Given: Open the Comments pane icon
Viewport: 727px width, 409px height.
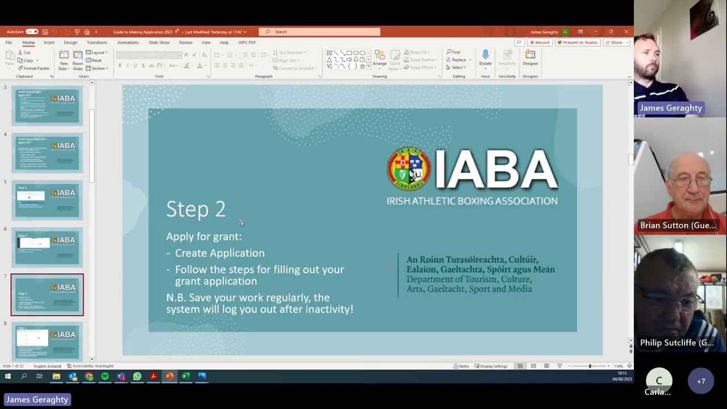Looking at the screenshot, I should click(519, 43).
